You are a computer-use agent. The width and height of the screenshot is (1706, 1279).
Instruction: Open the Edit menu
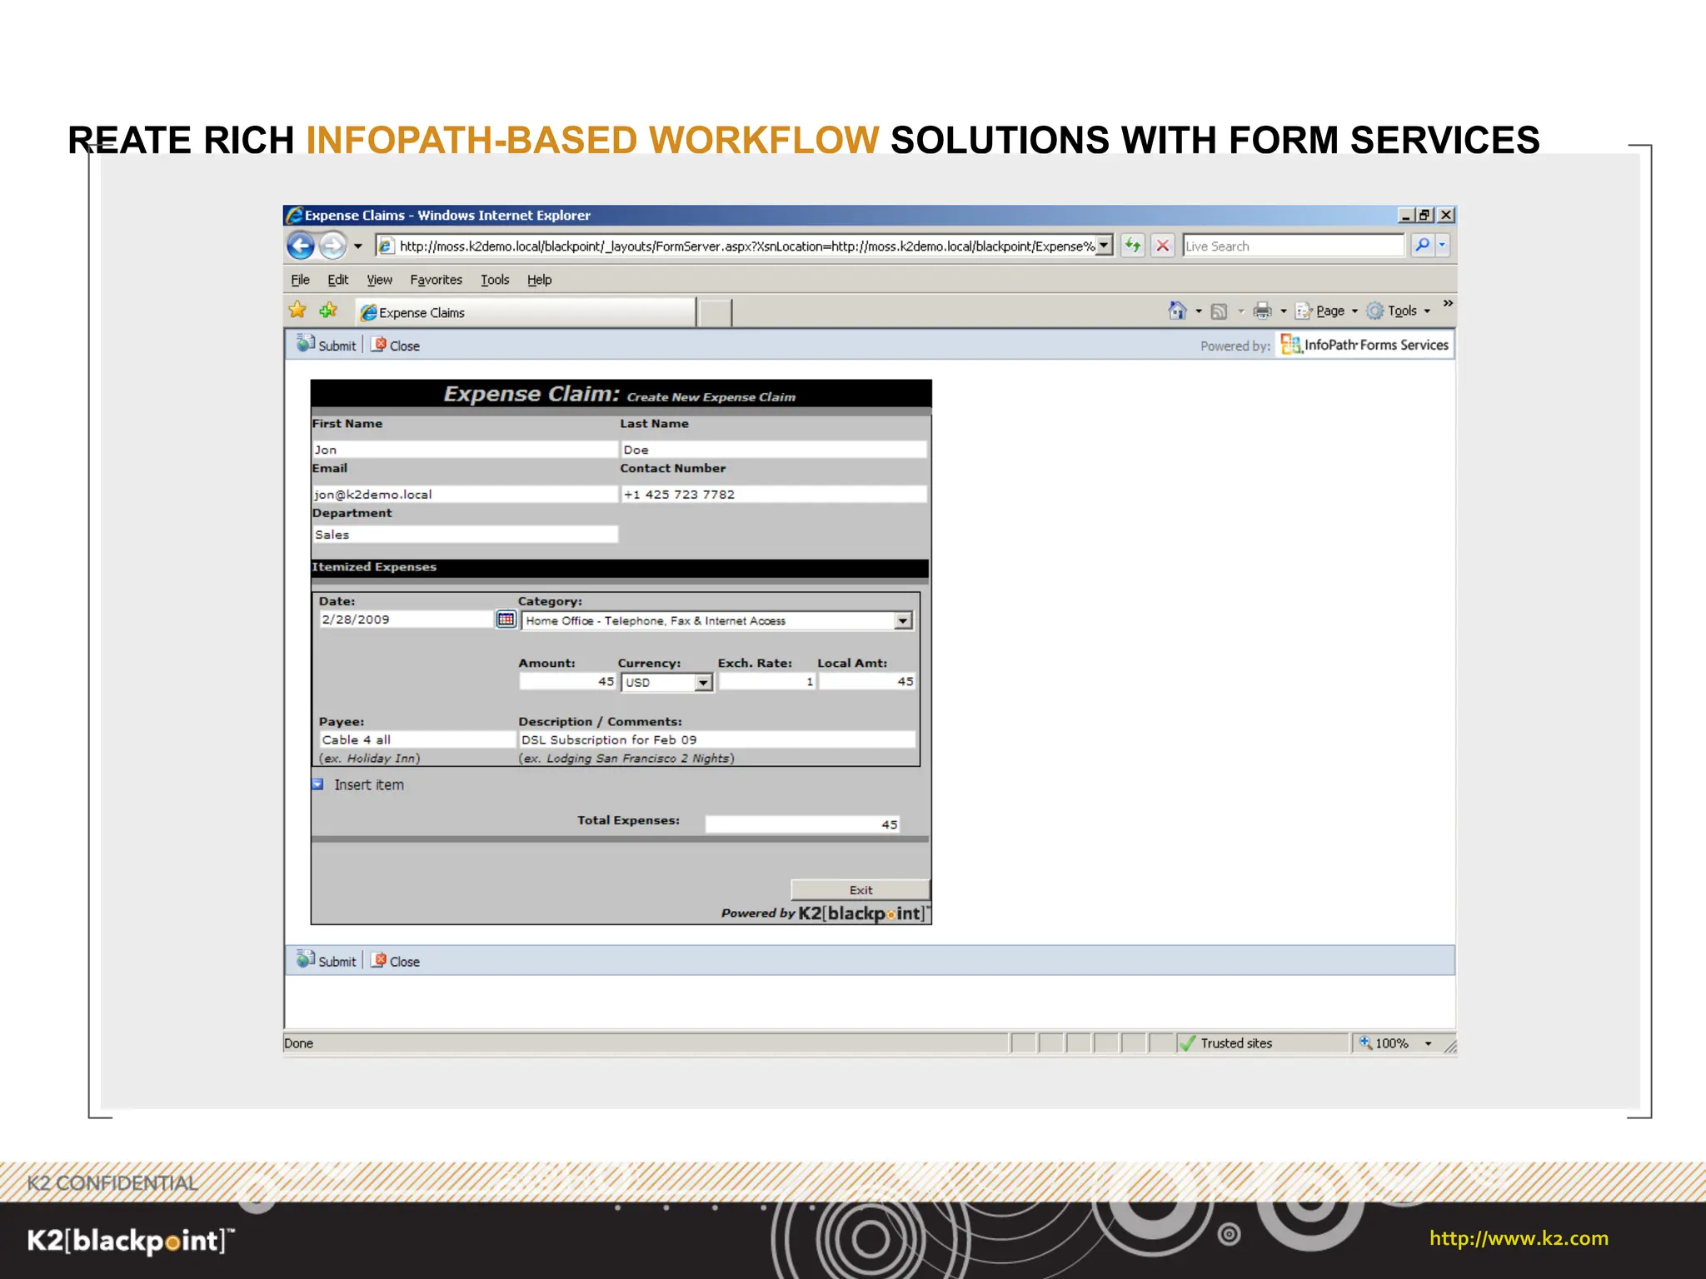(337, 280)
